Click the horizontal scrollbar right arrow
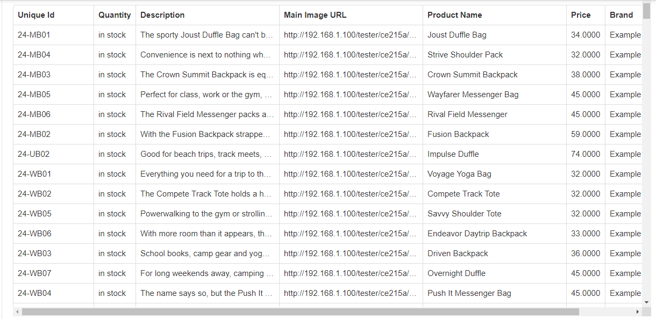 click(638, 312)
